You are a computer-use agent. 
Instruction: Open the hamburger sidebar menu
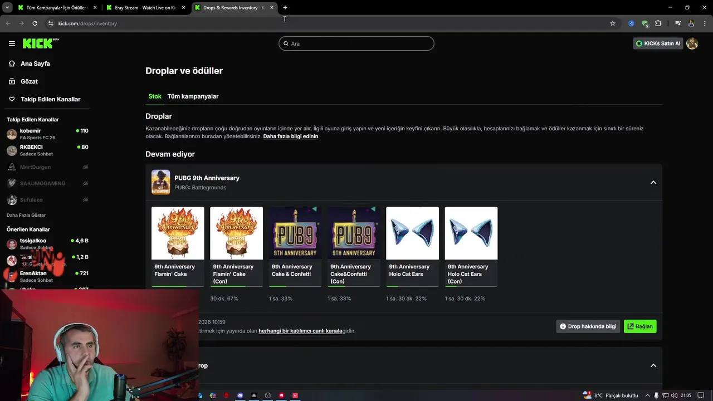[x=12, y=43]
